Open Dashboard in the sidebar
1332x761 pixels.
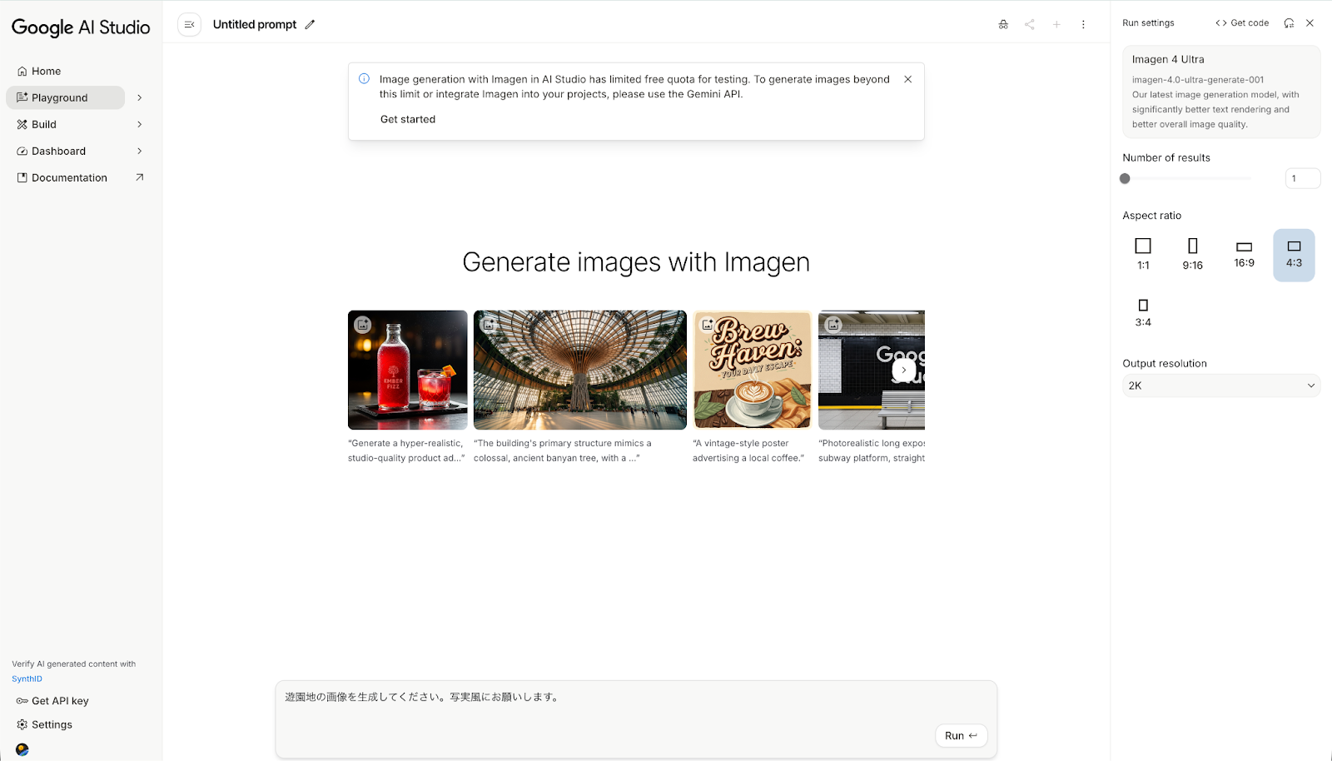click(59, 151)
